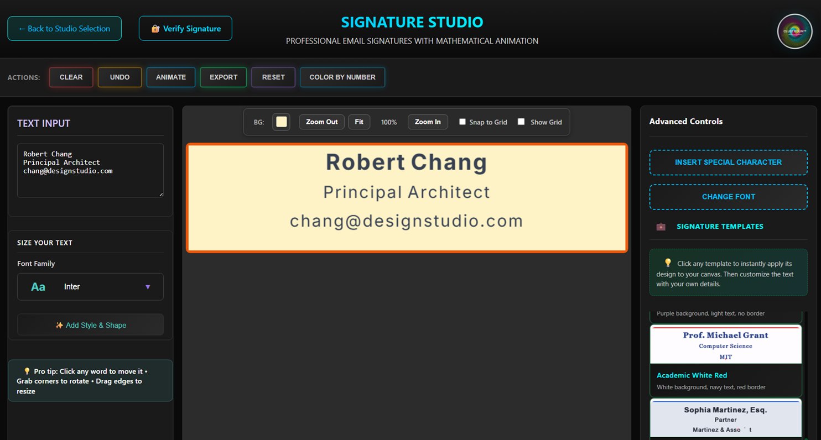Click the Aa font preview icon
821x440 pixels.
point(38,287)
